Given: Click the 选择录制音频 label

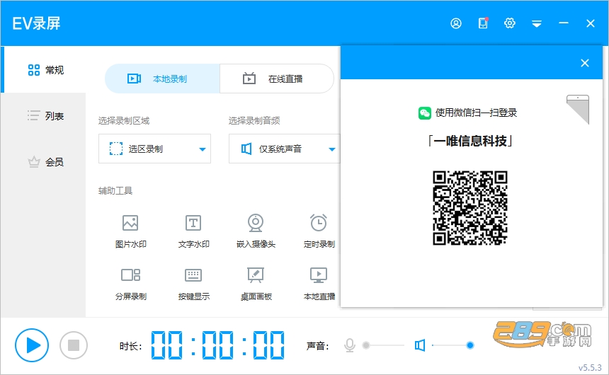Looking at the screenshot, I should click(x=254, y=121).
